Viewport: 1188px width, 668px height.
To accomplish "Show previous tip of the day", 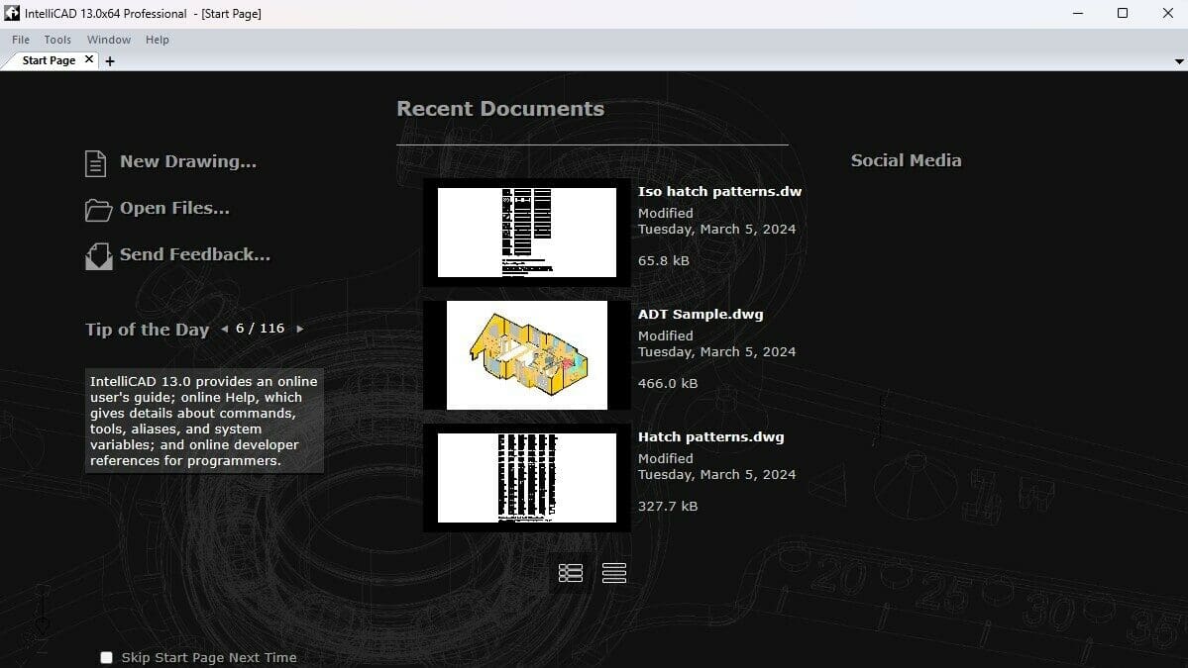I will pos(224,330).
